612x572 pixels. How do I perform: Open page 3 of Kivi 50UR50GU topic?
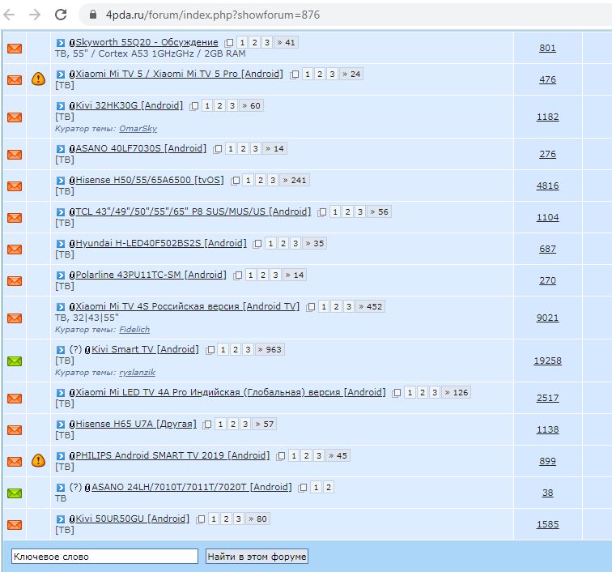239,519
